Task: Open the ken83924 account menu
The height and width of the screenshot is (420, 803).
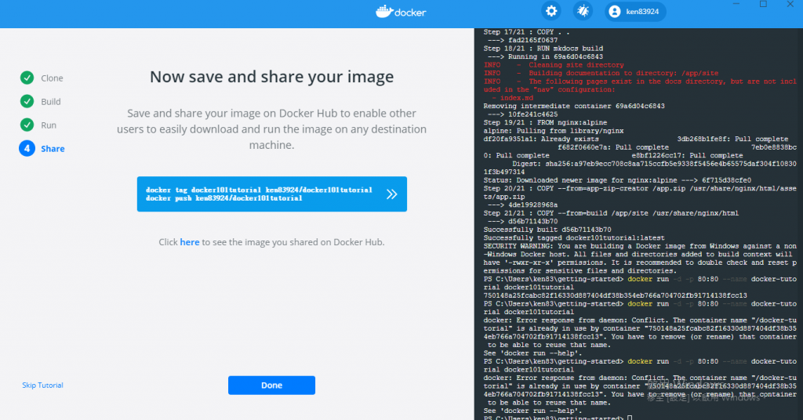Action: 635,11
